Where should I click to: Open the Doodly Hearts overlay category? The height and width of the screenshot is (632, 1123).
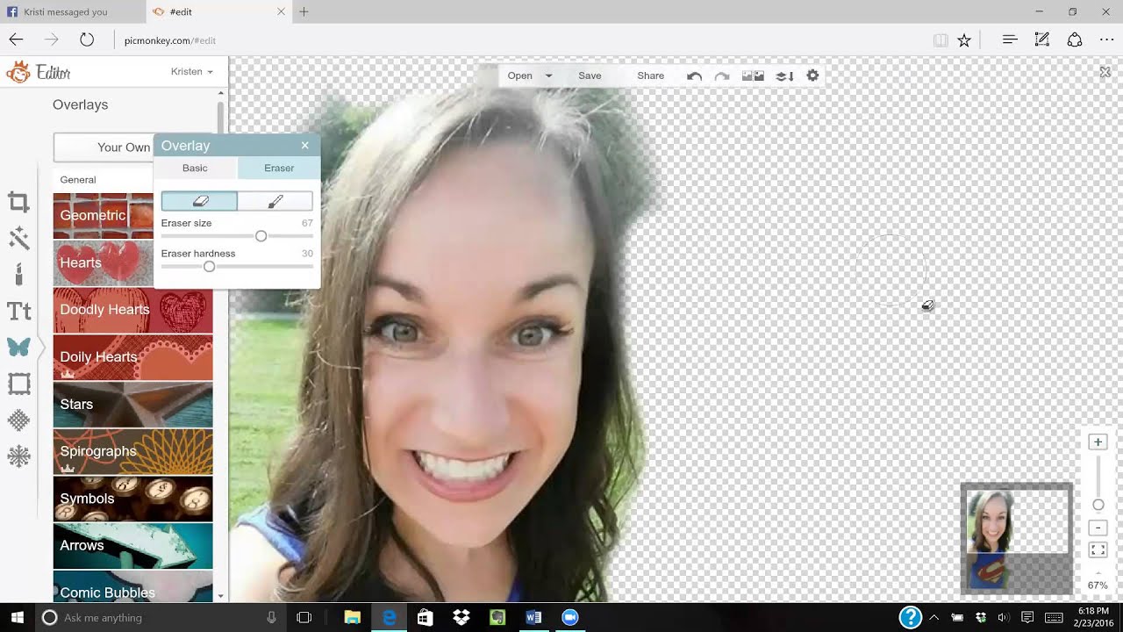click(132, 310)
